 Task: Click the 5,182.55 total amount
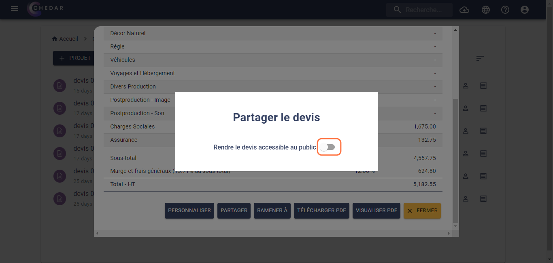pyautogui.click(x=425, y=184)
